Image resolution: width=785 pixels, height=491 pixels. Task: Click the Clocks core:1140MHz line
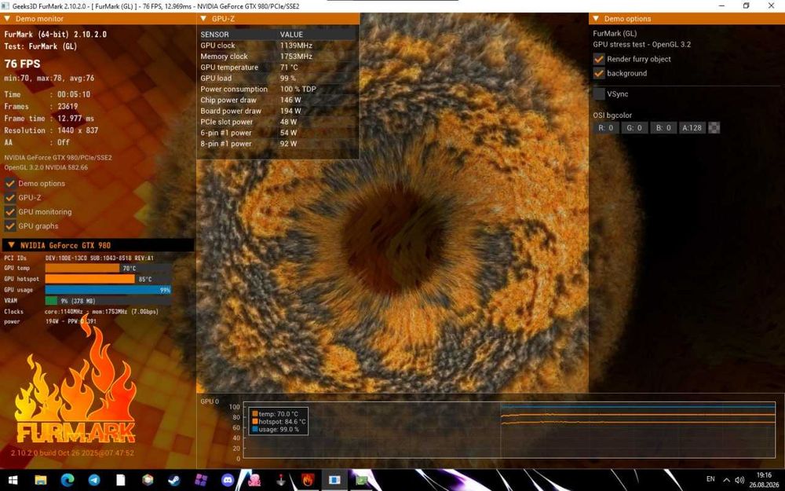tap(81, 312)
